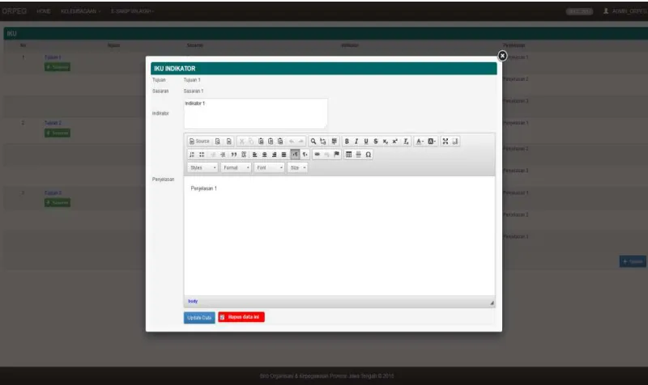648x385 pixels.
Task: Click the Select All icon
Action: 334,141
